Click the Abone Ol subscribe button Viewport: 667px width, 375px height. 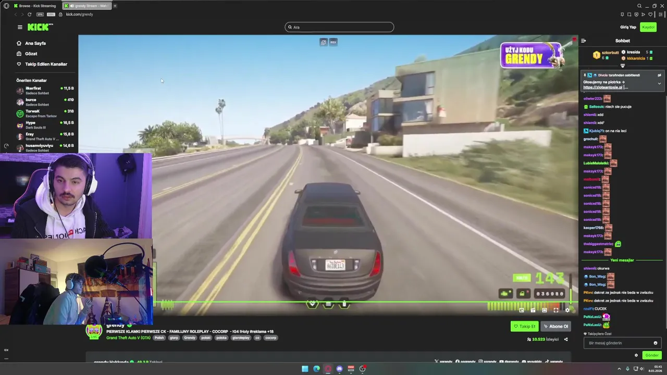[556, 327]
